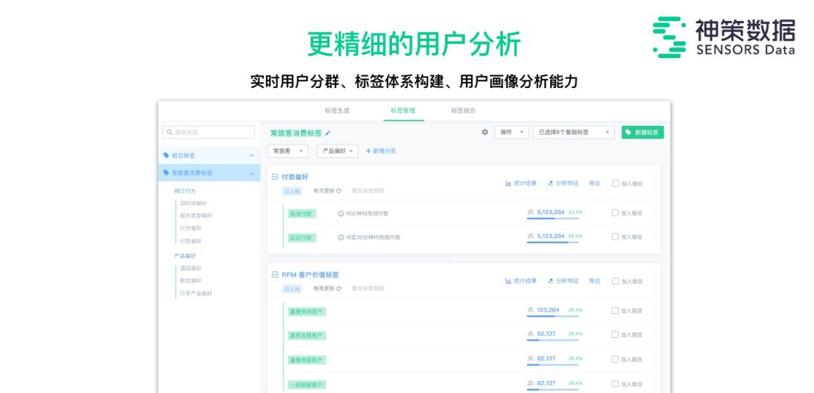The height and width of the screenshot is (393, 814).
Task: Click the people icon beside 8,123,284
Action: click(530, 212)
